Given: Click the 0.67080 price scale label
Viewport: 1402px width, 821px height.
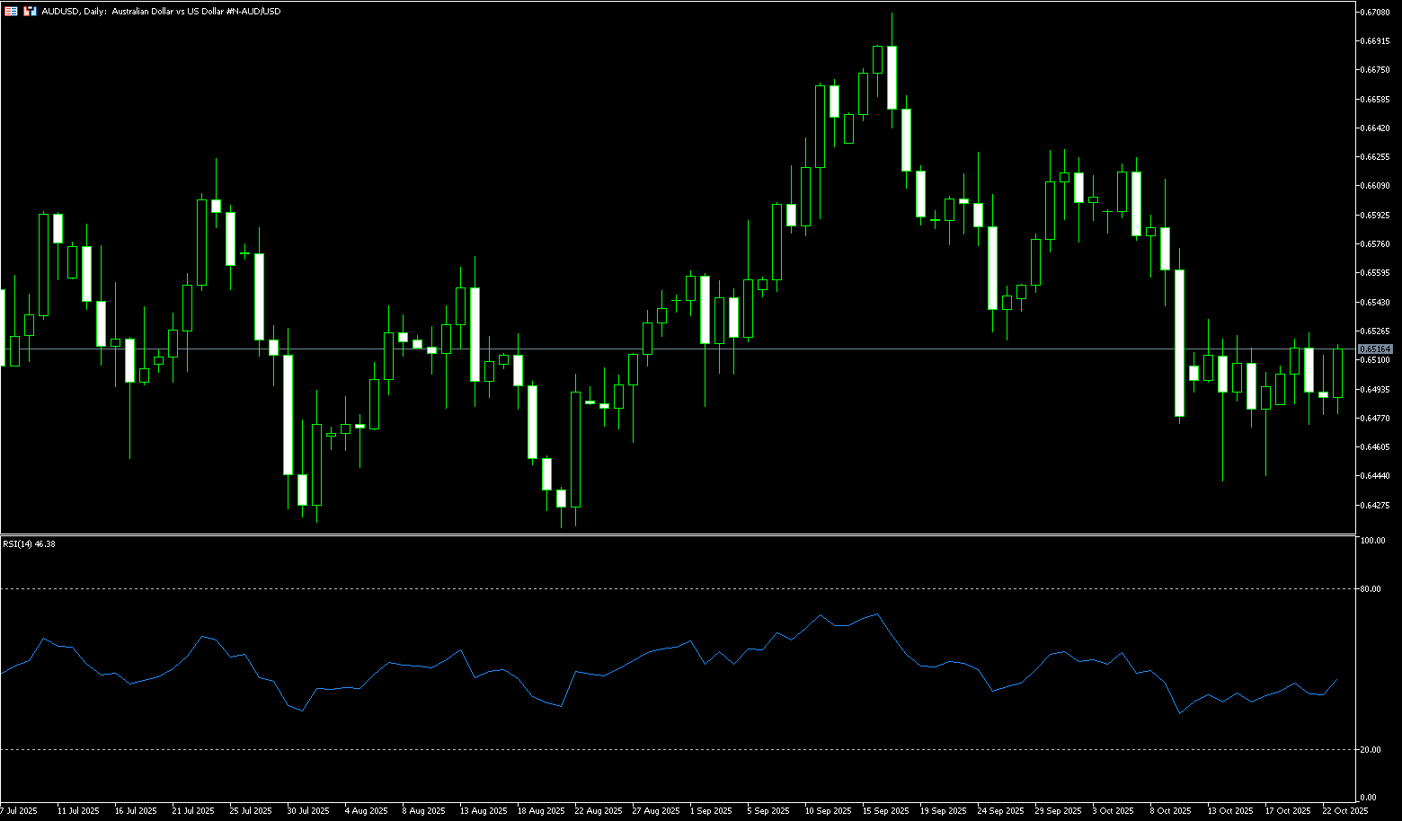Looking at the screenshot, I should [1375, 12].
